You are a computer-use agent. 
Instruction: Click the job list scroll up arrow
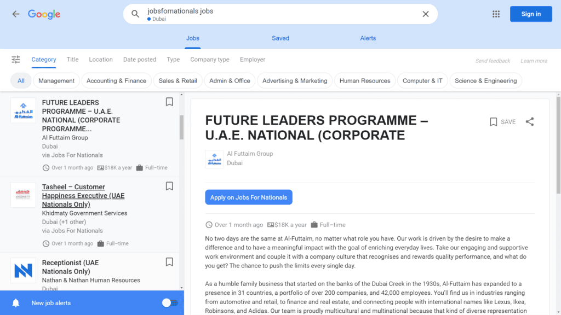pyautogui.click(x=181, y=95)
